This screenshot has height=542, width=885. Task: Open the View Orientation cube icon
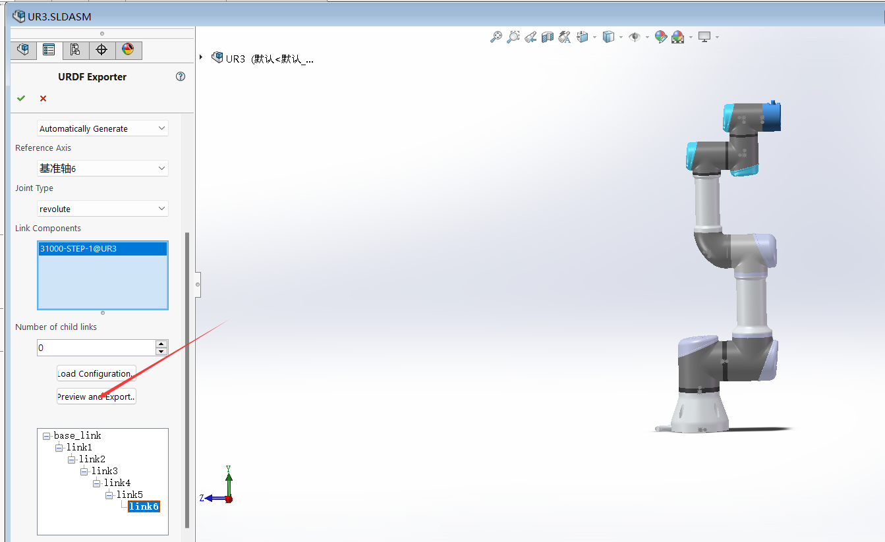(583, 37)
